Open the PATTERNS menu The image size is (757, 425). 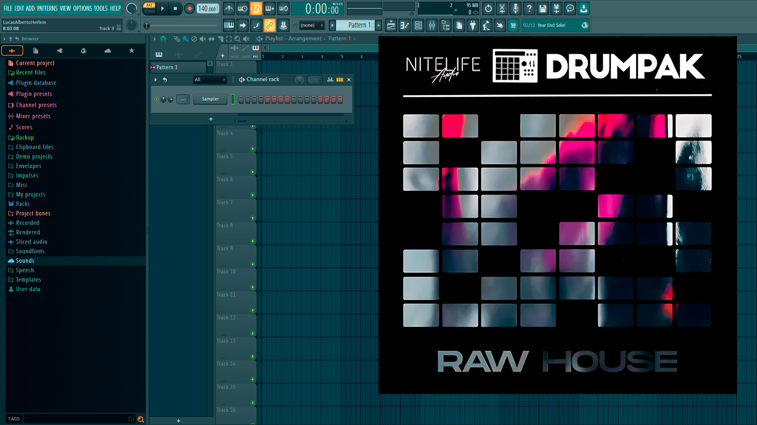click(x=47, y=8)
